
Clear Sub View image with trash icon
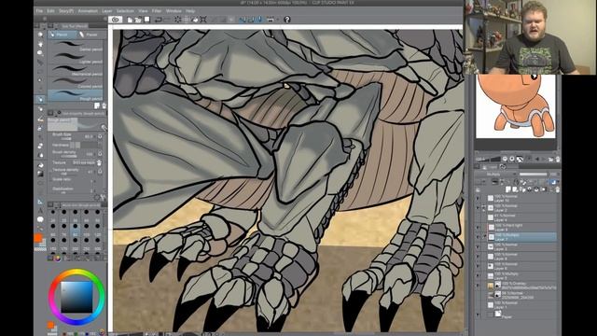tap(558, 160)
